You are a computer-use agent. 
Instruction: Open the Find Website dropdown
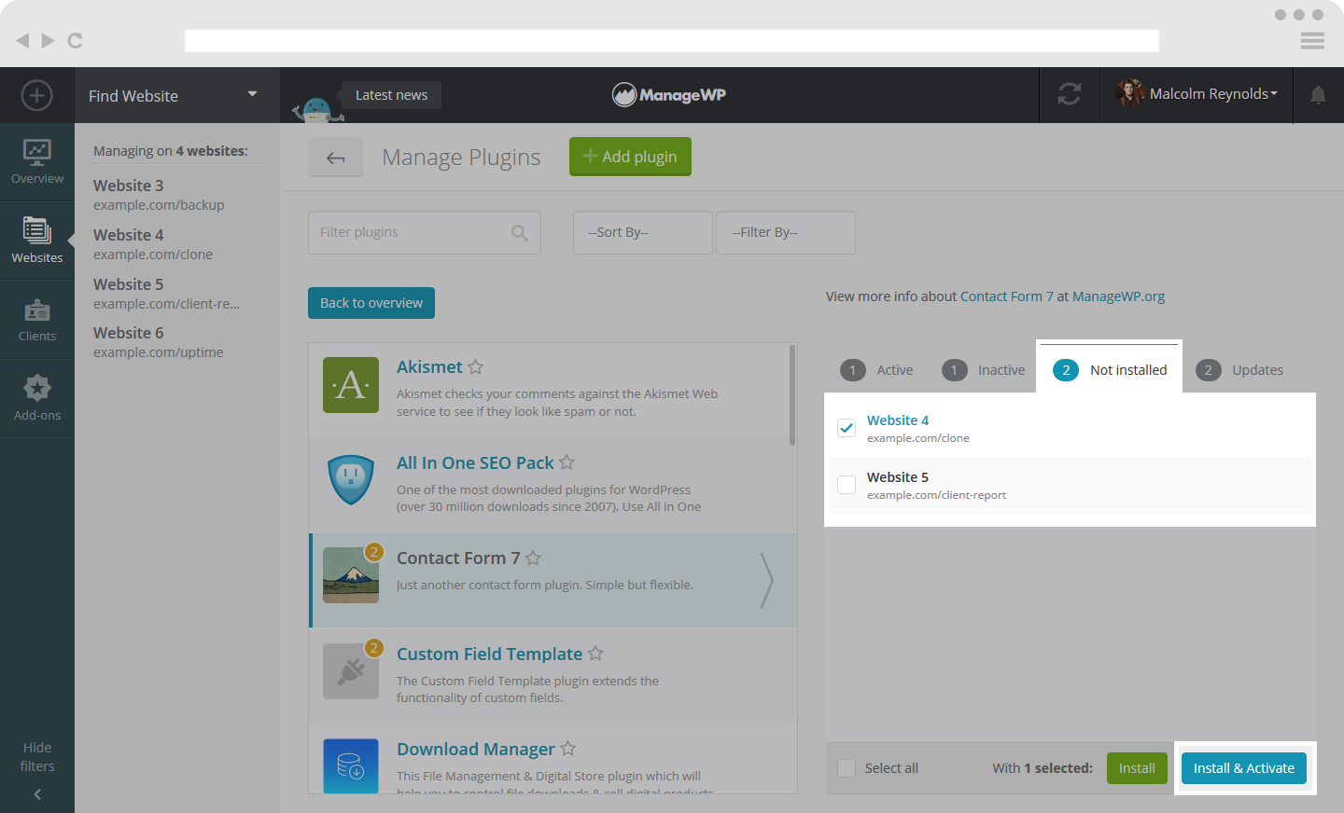pos(176,95)
